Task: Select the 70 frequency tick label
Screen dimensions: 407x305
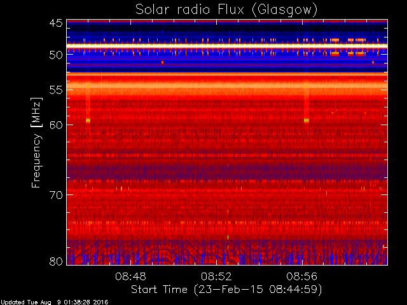Action: pos(56,195)
